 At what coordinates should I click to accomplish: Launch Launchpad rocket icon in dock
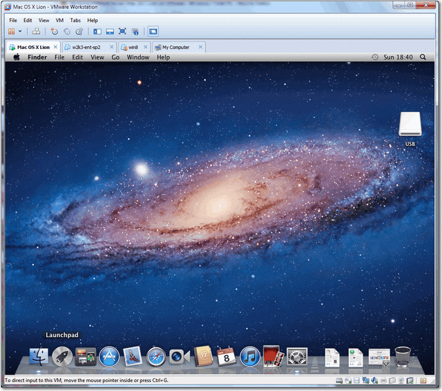[62, 356]
